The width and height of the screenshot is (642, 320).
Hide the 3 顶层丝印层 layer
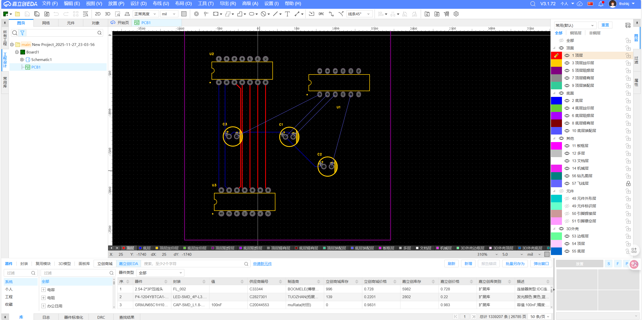pos(567,63)
